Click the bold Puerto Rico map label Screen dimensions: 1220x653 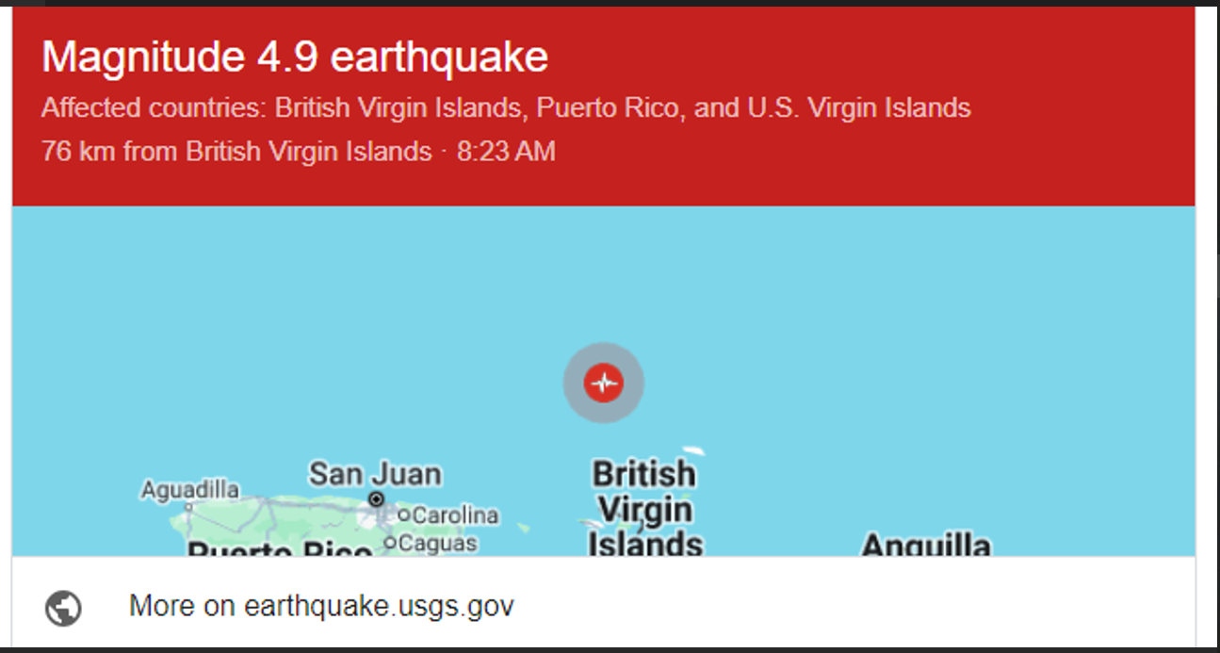click(280, 548)
